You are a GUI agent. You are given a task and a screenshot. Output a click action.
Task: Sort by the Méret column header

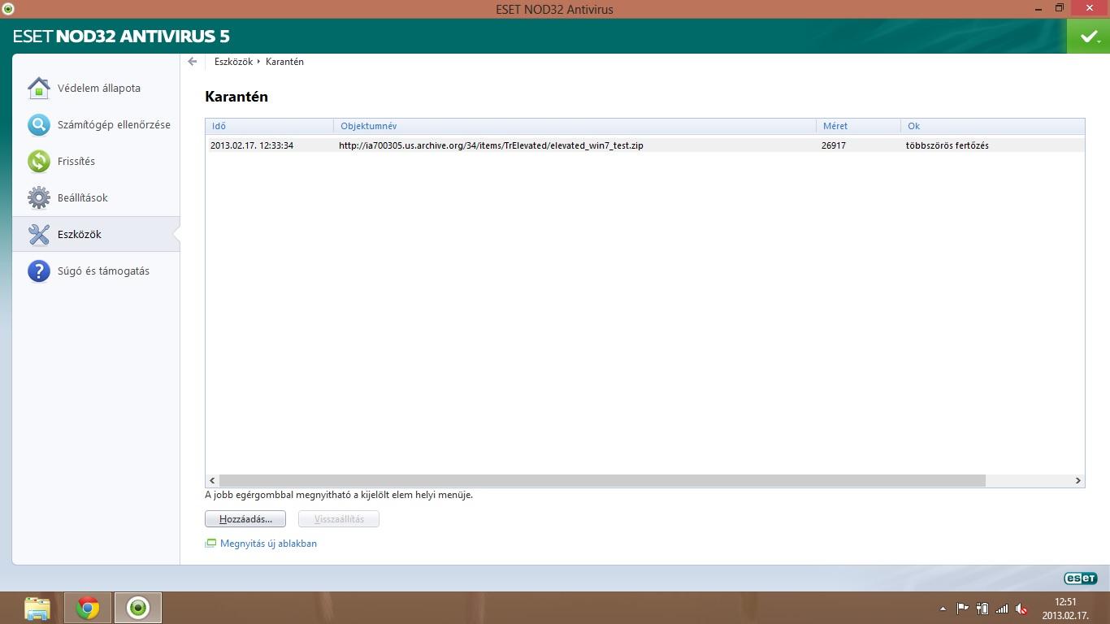point(859,126)
